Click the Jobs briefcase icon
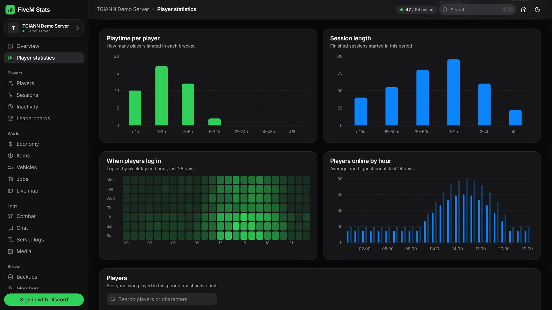The height and width of the screenshot is (310, 552). (x=10, y=179)
